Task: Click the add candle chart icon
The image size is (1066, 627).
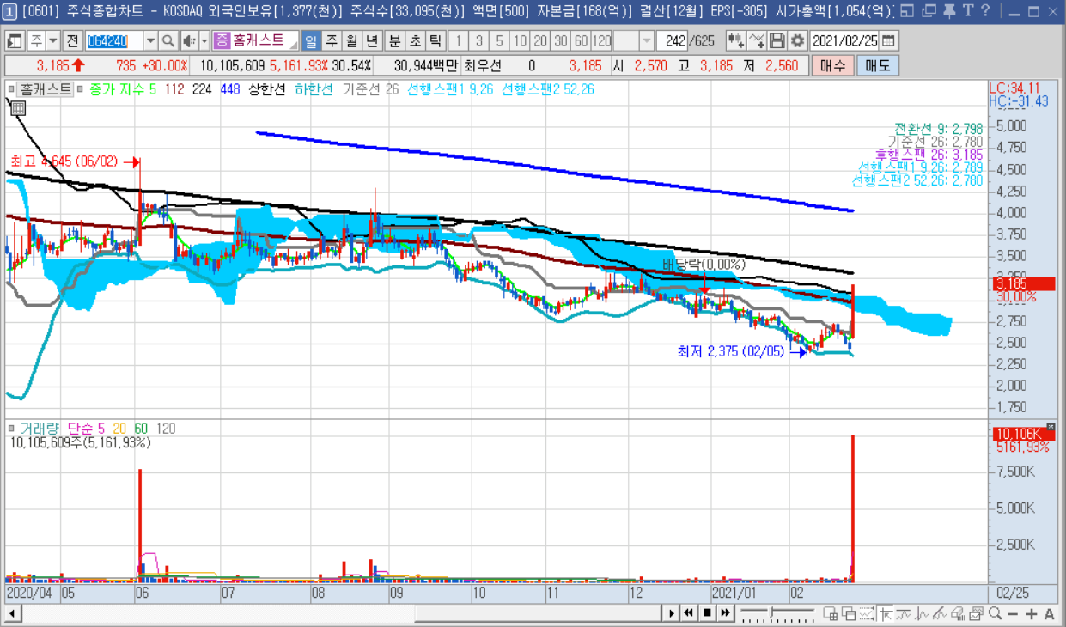Action: pos(736,41)
